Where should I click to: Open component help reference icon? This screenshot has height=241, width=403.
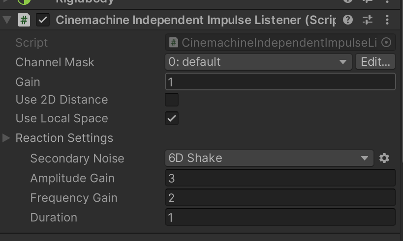coord(348,20)
